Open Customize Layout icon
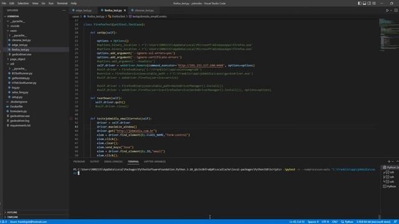 [x=374, y=3]
